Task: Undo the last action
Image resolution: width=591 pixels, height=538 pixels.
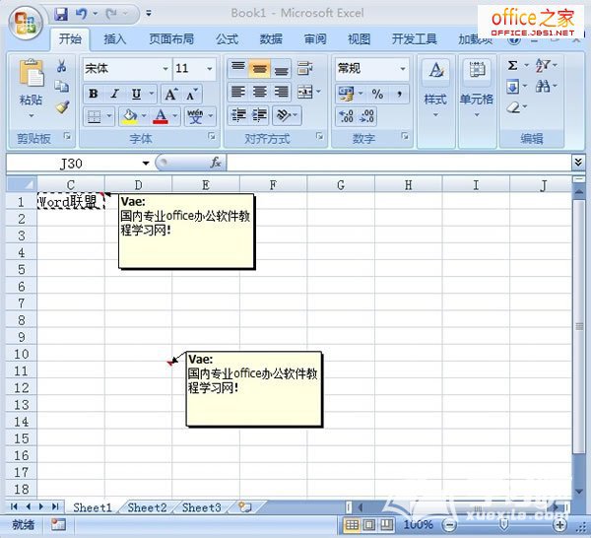Action: pos(82,14)
